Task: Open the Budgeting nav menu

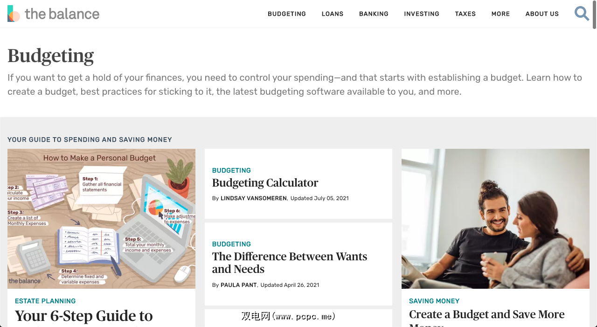Action: point(287,14)
